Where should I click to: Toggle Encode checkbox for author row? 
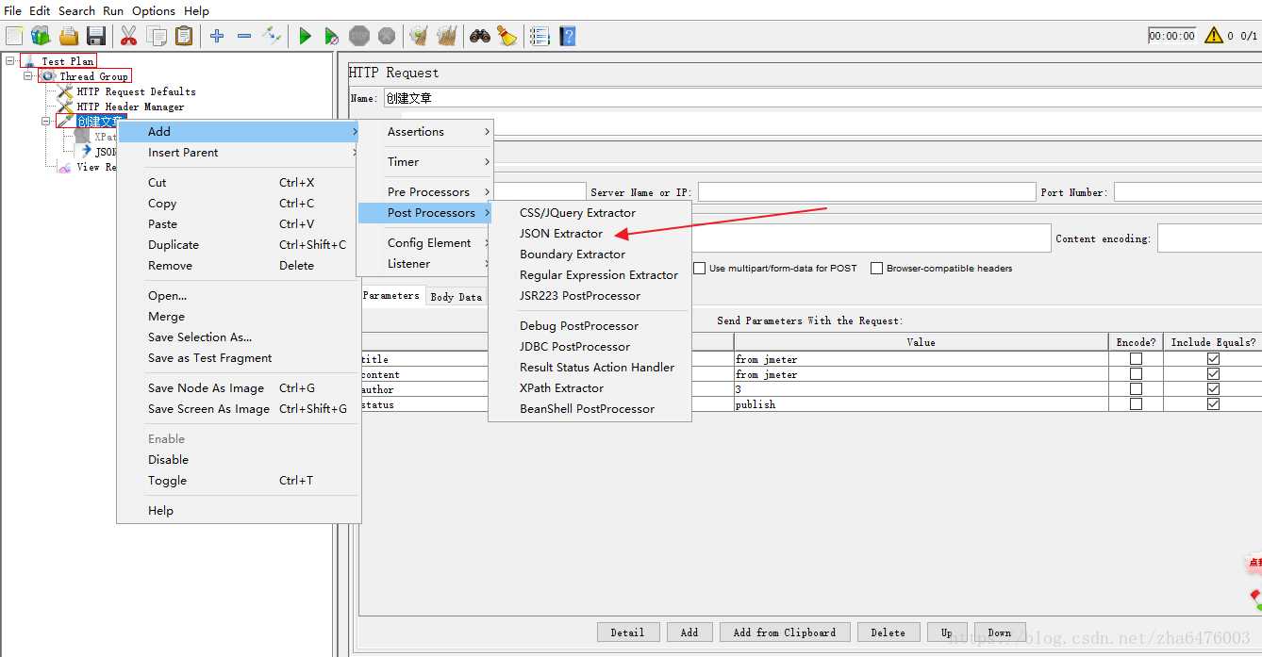click(1136, 389)
